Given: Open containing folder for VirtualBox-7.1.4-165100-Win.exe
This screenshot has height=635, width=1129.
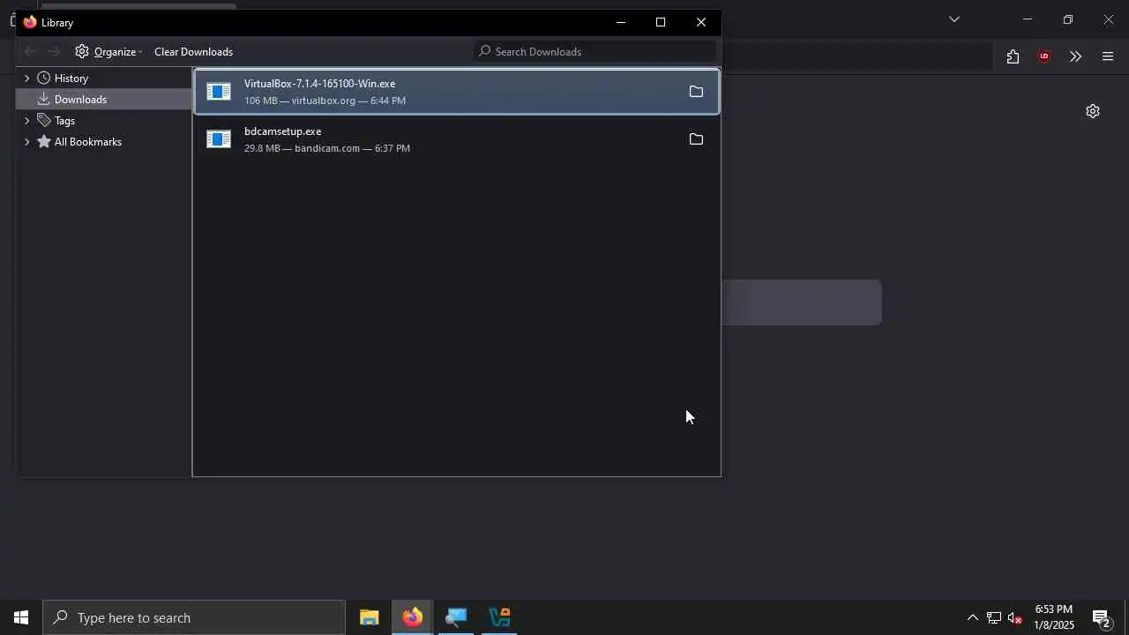Looking at the screenshot, I should (x=696, y=92).
